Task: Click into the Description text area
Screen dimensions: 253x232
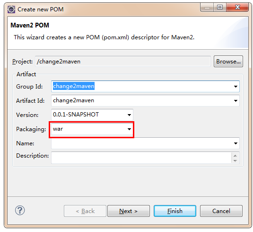Action: click(141, 158)
